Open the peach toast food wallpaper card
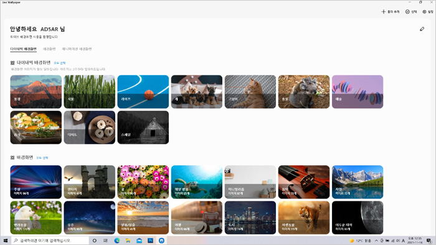The height and width of the screenshot is (245, 436). click(36, 127)
